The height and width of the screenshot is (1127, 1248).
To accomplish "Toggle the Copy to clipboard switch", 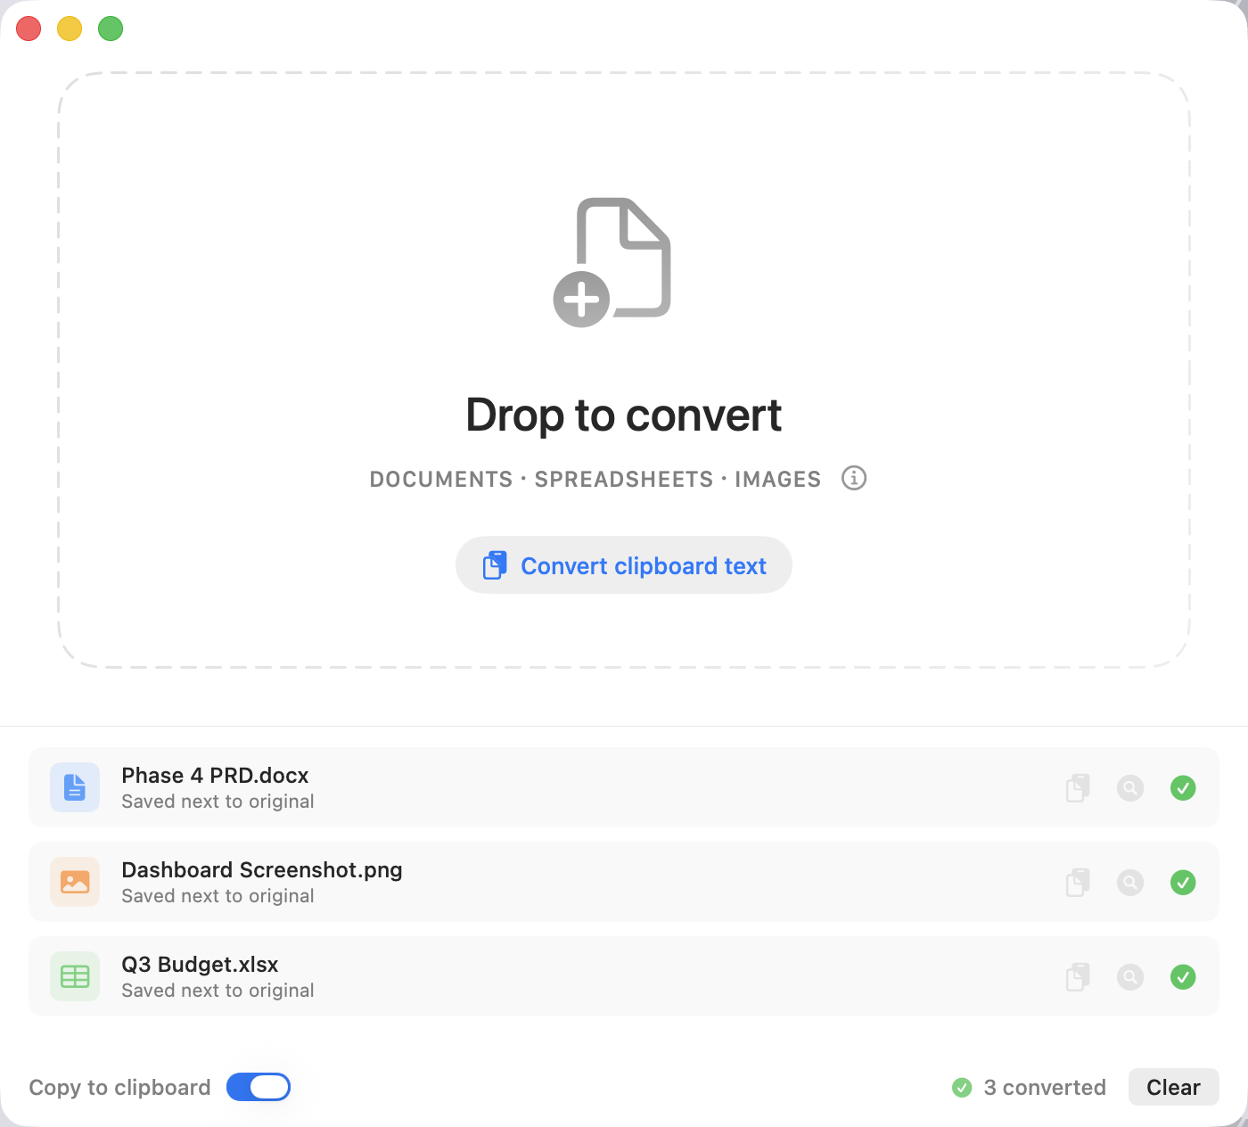I will 259,1087.
